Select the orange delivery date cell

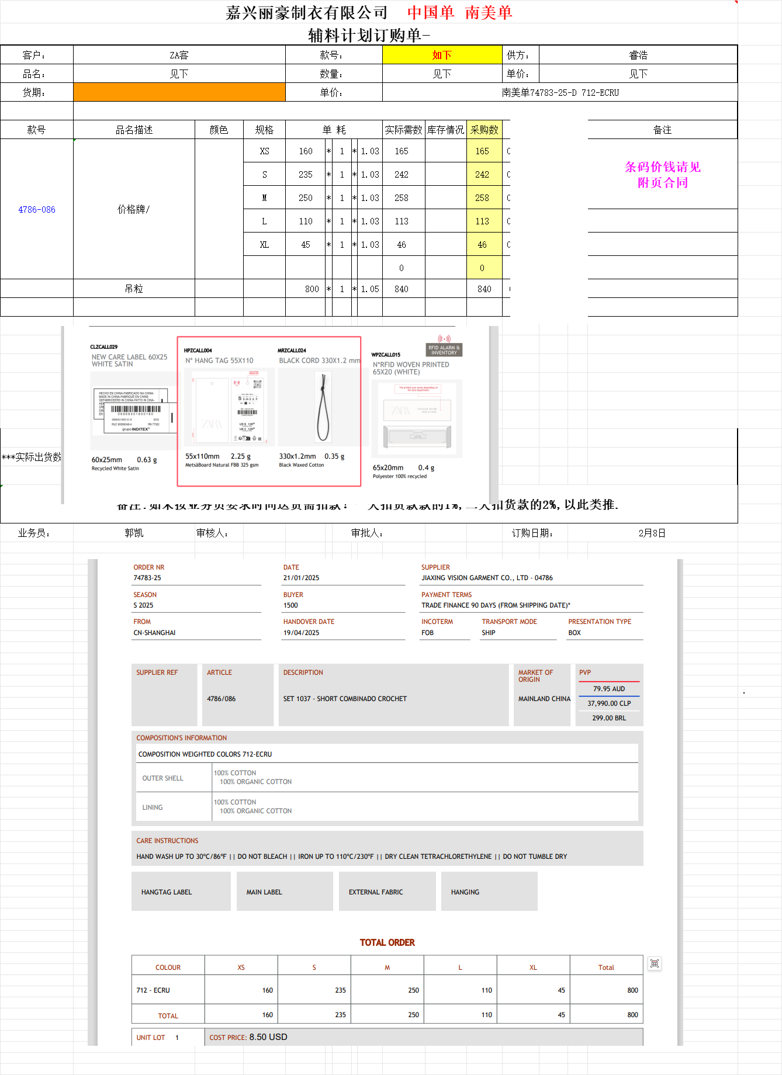click(179, 92)
